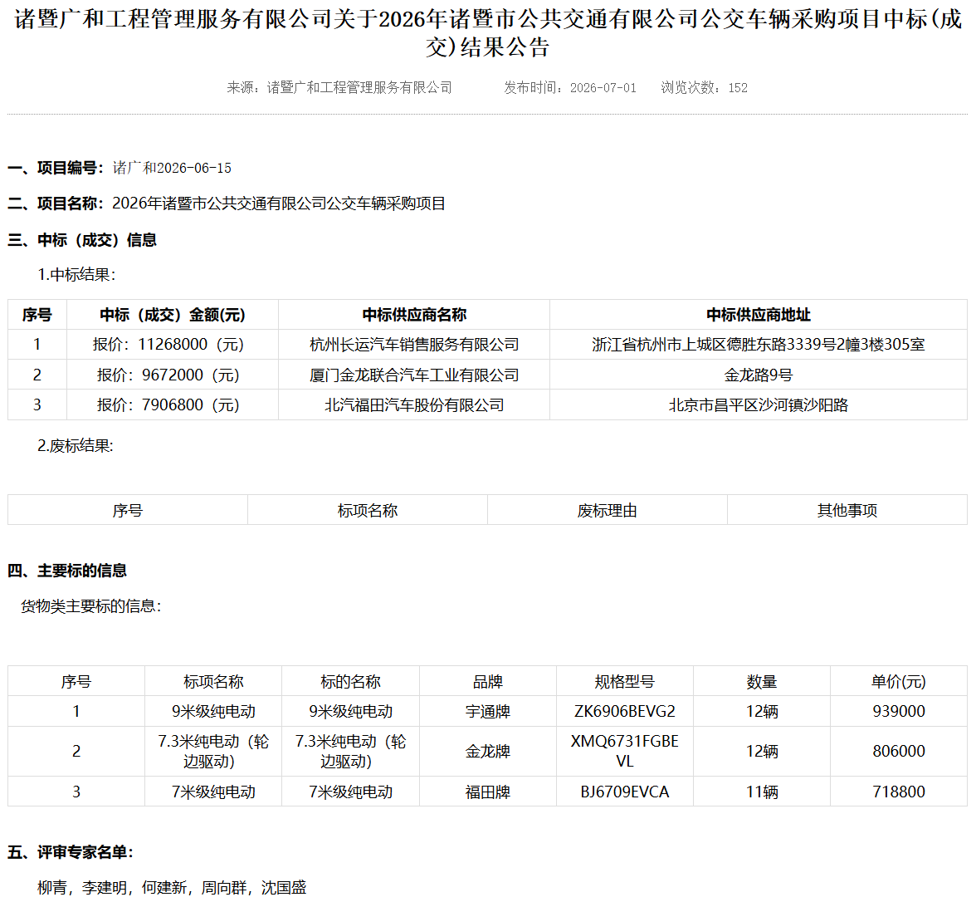The image size is (976, 902).
Task: Click column header 中标供应商地址
Action: (759, 315)
